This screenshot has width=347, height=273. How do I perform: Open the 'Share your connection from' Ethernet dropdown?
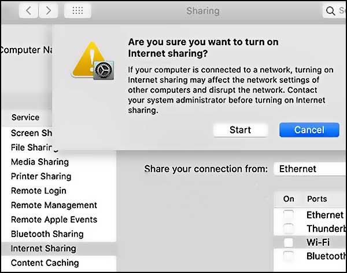(x=310, y=169)
